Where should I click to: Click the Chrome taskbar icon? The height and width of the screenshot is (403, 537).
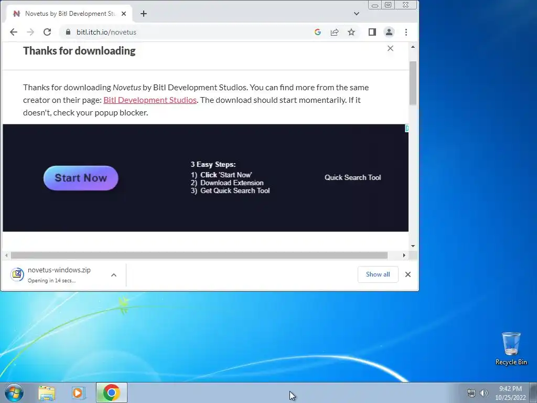pos(112,393)
